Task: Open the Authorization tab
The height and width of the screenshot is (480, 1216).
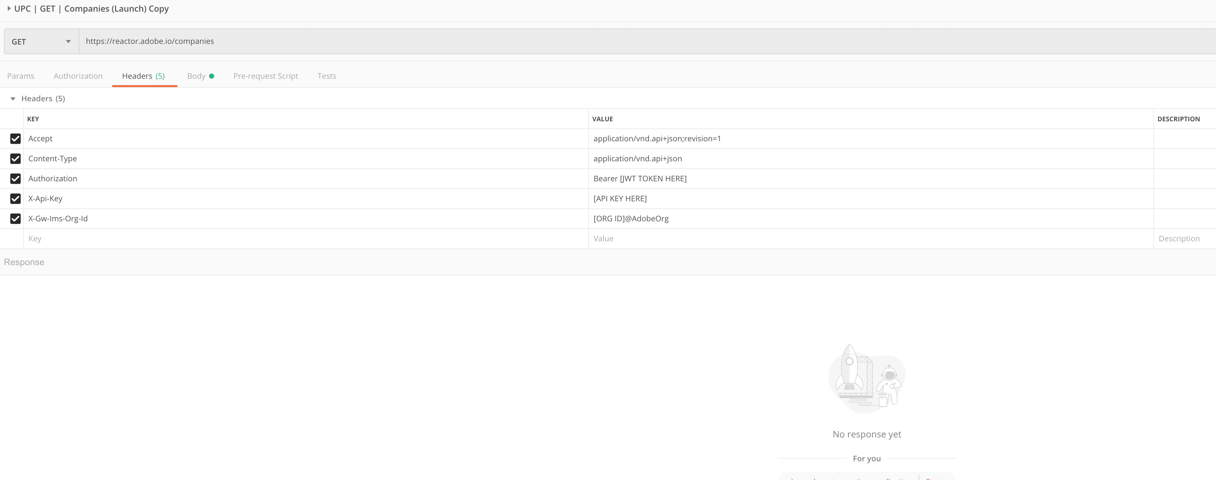Action: point(78,76)
